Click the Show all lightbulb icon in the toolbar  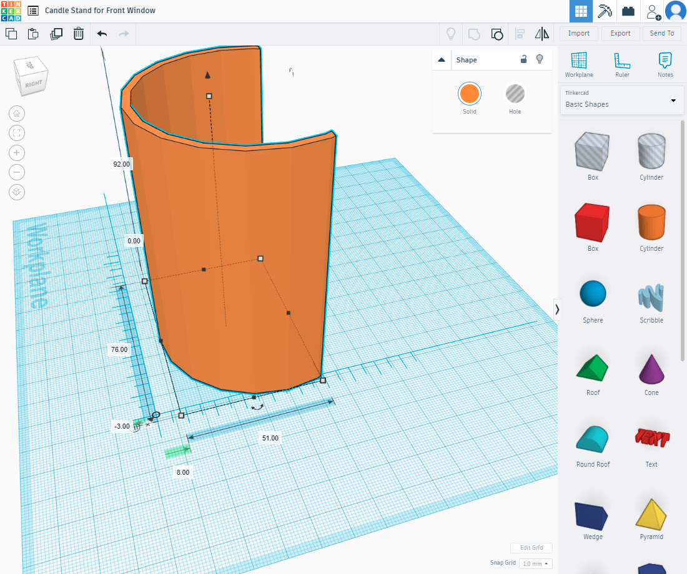[451, 34]
